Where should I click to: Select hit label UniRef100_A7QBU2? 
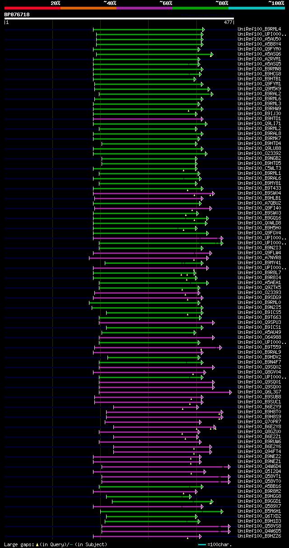(259, 203)
